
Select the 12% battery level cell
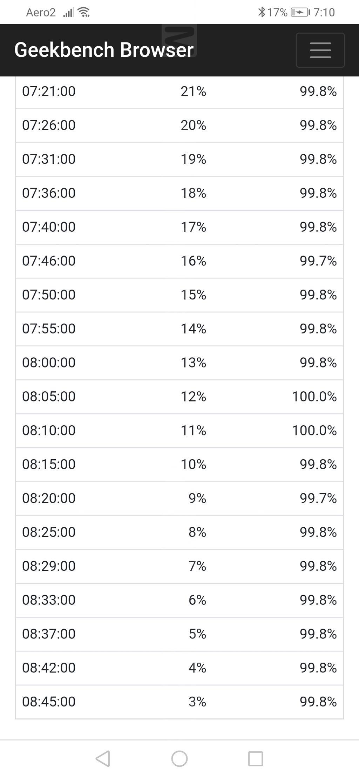coord(193,397)
